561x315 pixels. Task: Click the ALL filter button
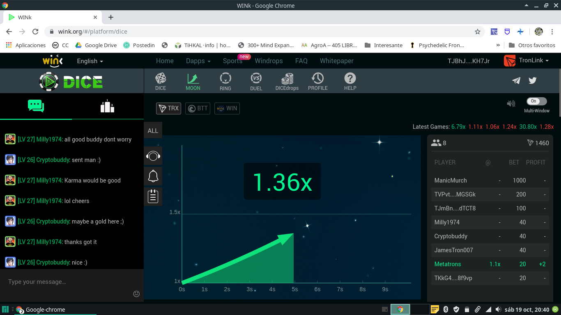click(153, 130)
